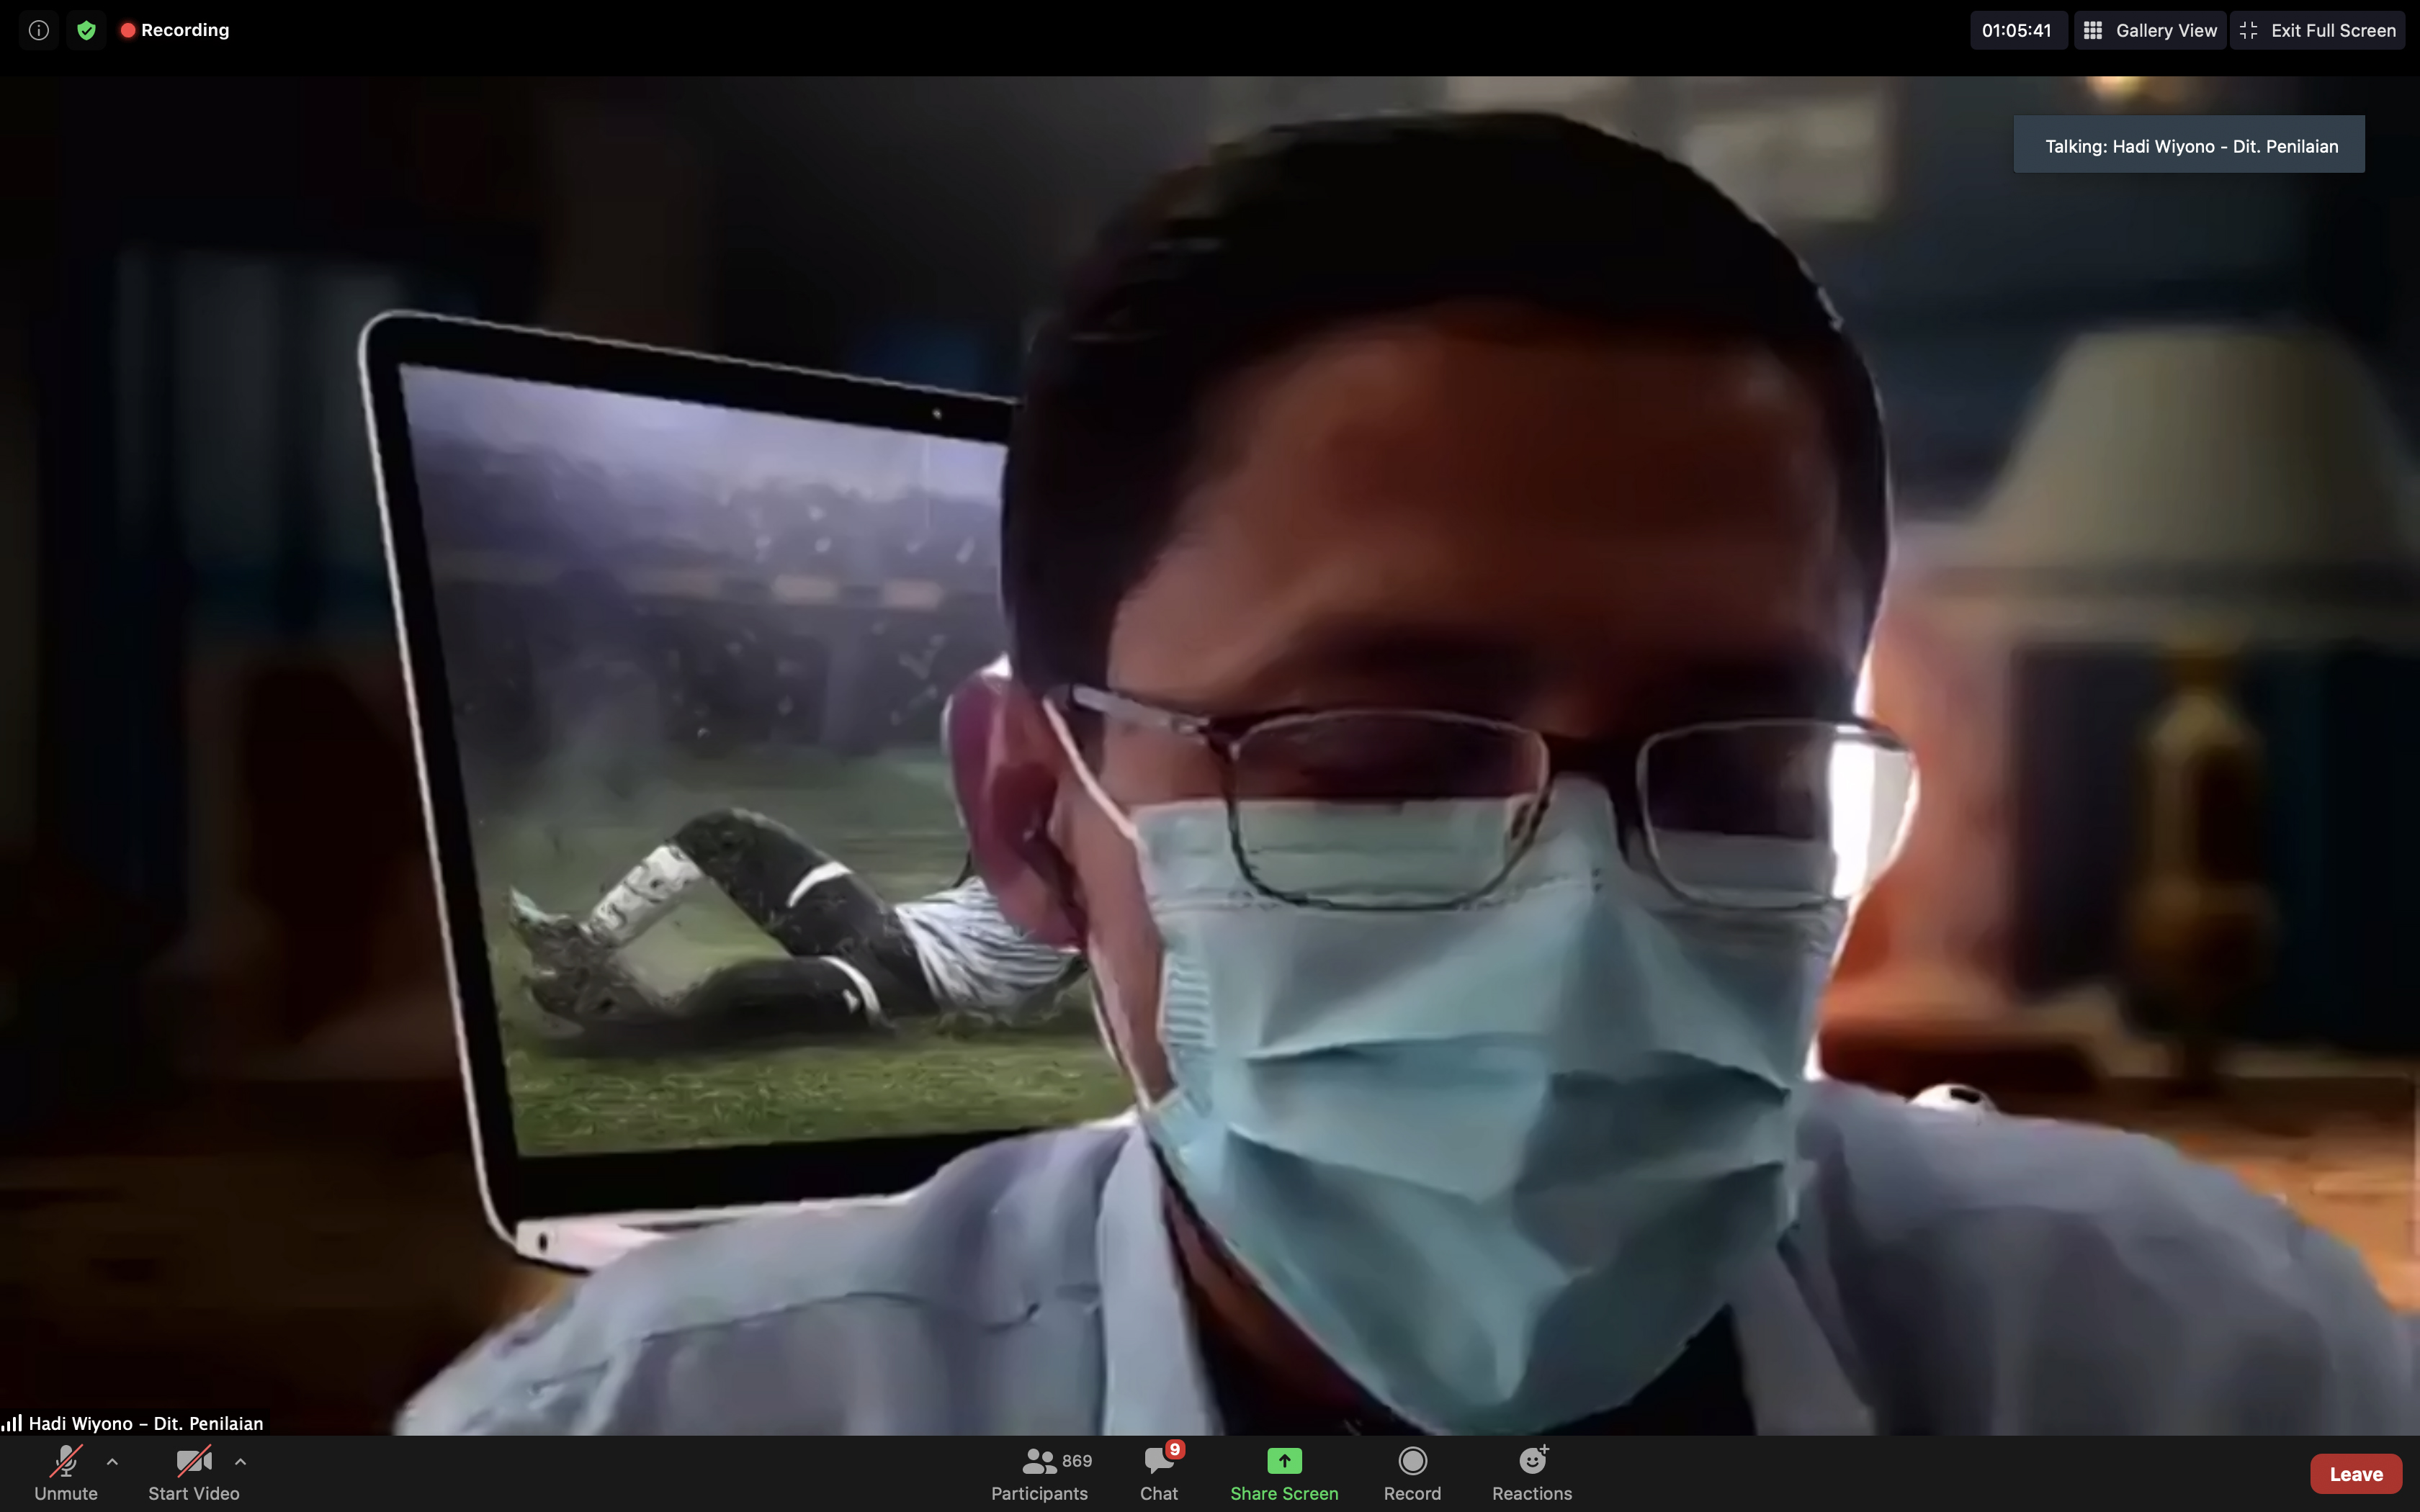This screenshot has height=1512, width=2420.
Task: Click the Talking: Hadi Wiyono banner
Action: (2188, 145)
